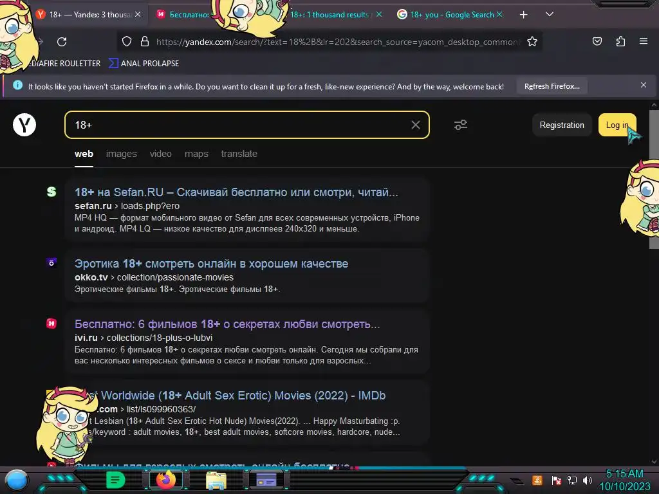Open the purple window app taskbar icon
This screenshot has width=659, height=494.
click(x=266, y=480)
